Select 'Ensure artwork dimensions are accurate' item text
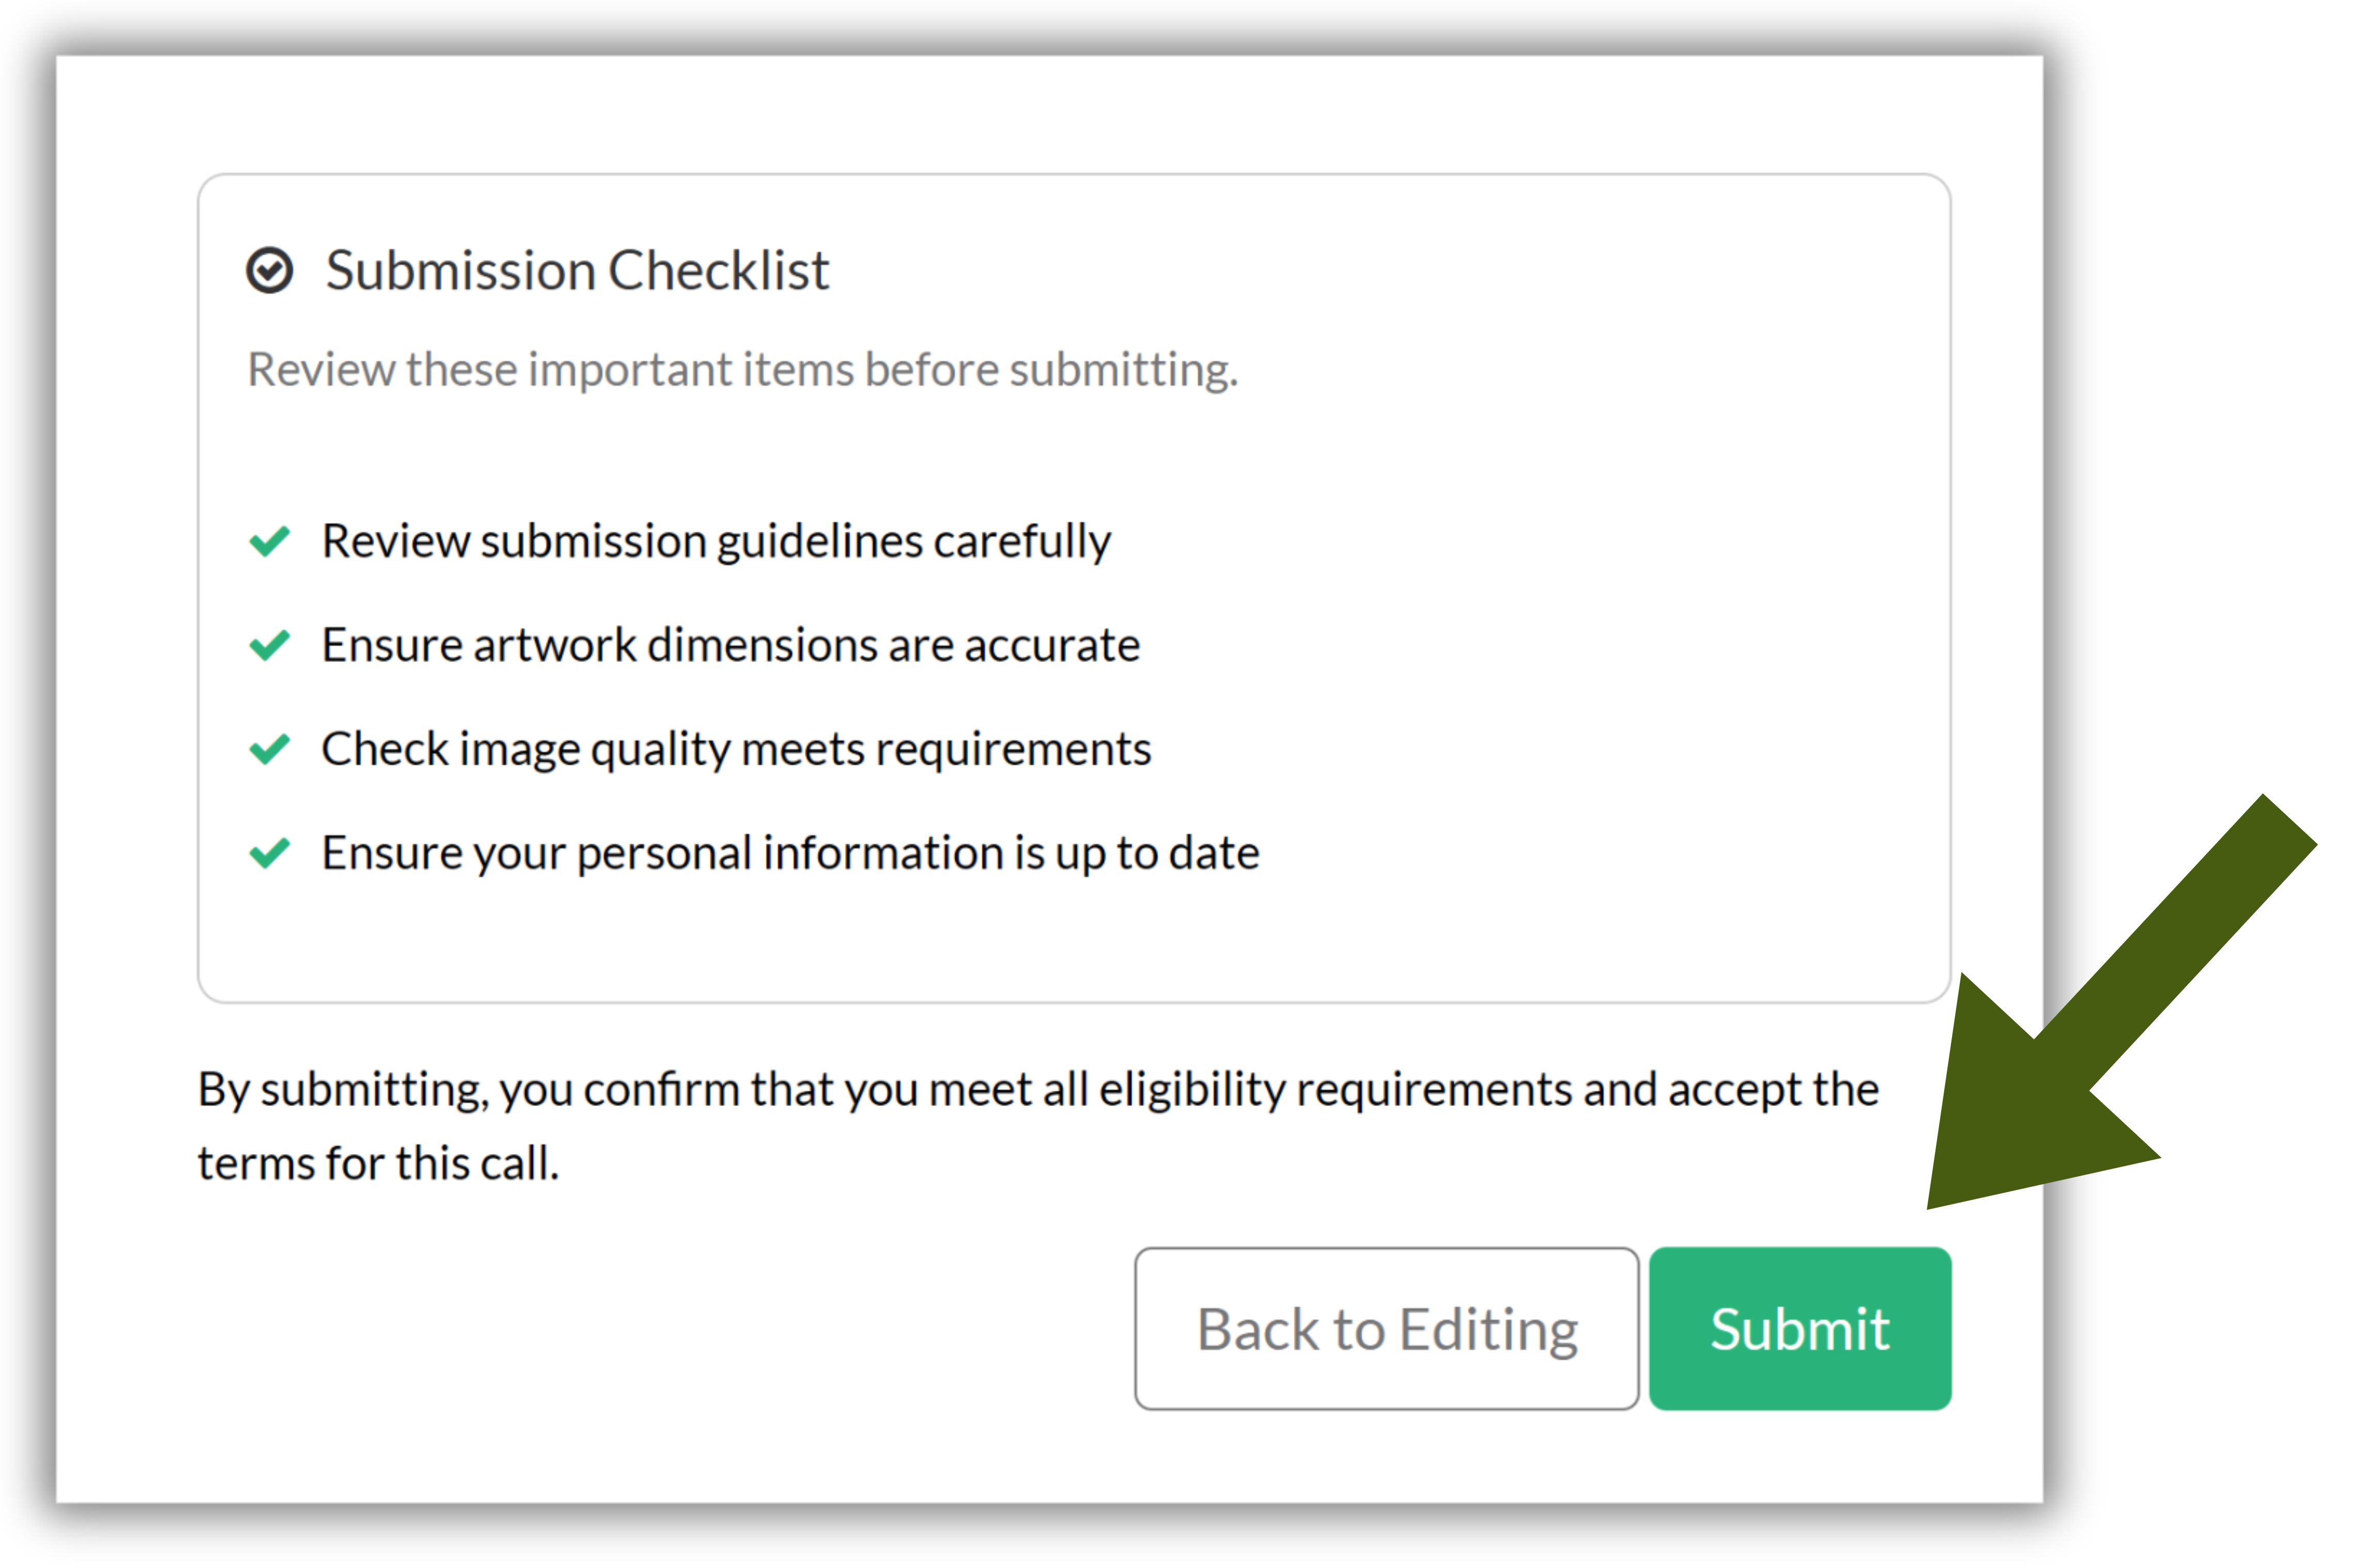 click(x=730, y=645)
